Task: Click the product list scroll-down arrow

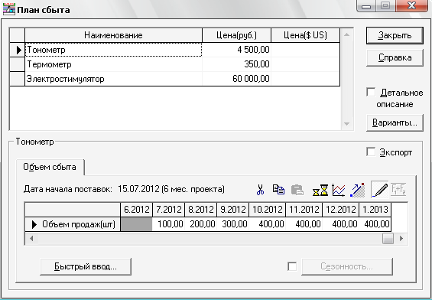Action: [347, 124]
